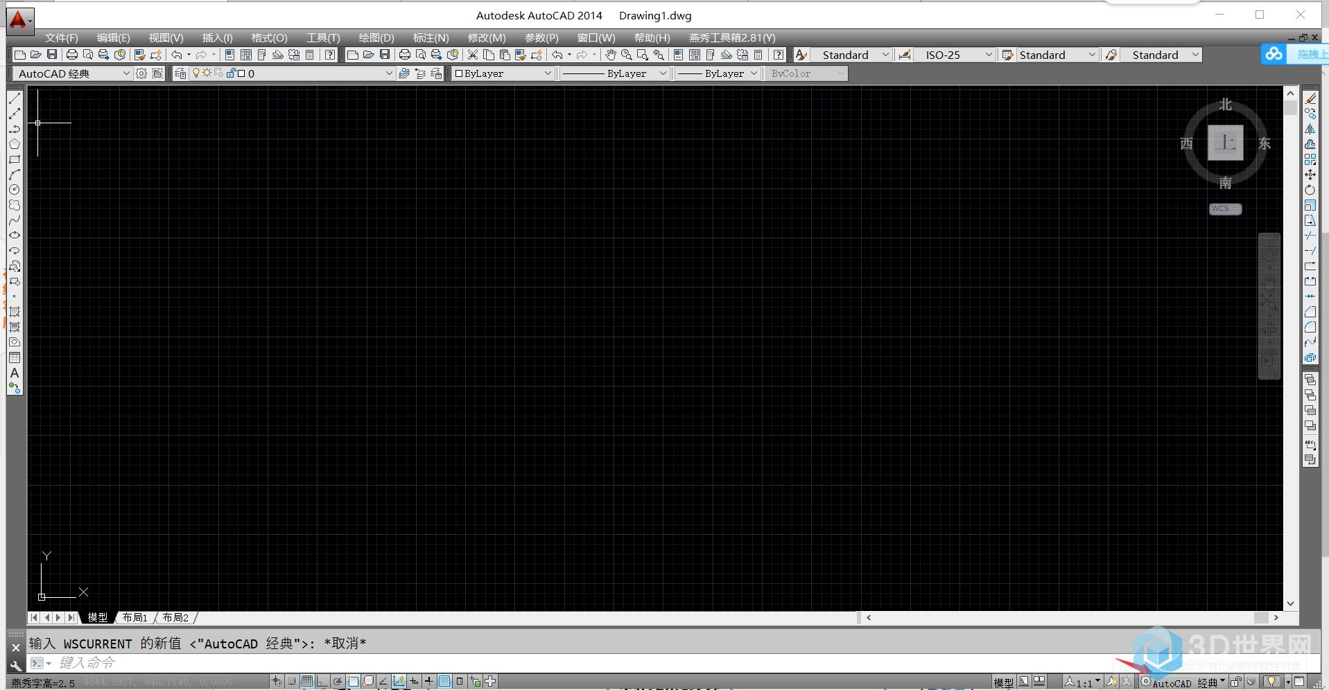
Task: Open the AutoCAD 经典 workspace dropdown
Action: tap(126, 73)
